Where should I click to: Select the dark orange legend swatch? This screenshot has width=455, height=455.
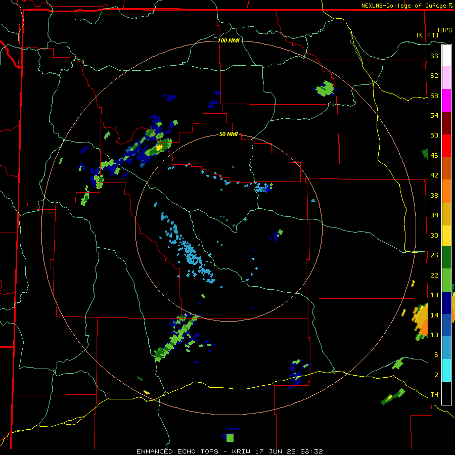pos(446,168)
